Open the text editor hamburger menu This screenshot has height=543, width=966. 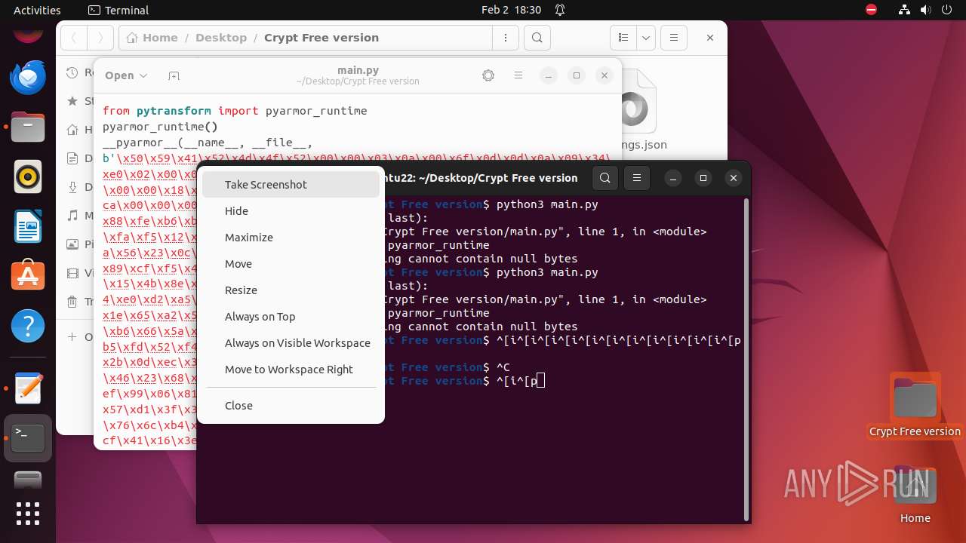(x=518, y=75)
